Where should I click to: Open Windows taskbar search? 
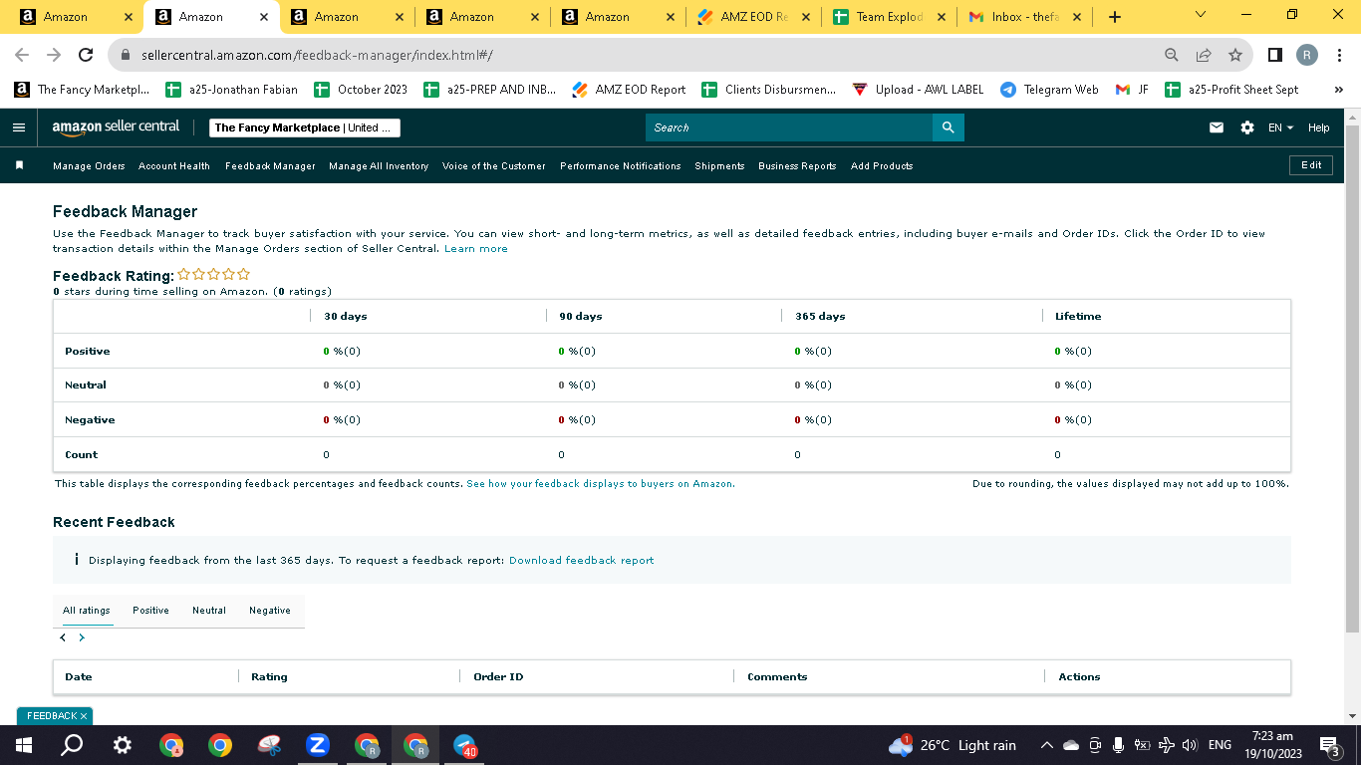(x=72, y=745)
